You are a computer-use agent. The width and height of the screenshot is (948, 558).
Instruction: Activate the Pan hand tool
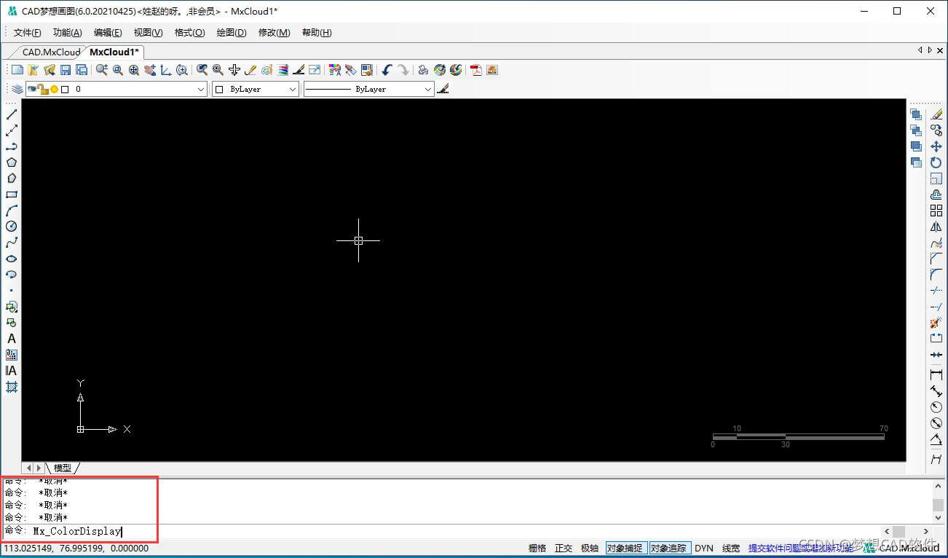point(150,70)
